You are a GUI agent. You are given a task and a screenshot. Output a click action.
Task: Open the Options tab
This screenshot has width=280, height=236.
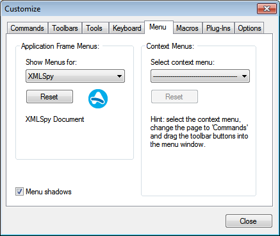coord(249,28)
